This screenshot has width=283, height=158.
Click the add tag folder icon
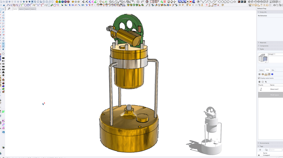[266, 150]
